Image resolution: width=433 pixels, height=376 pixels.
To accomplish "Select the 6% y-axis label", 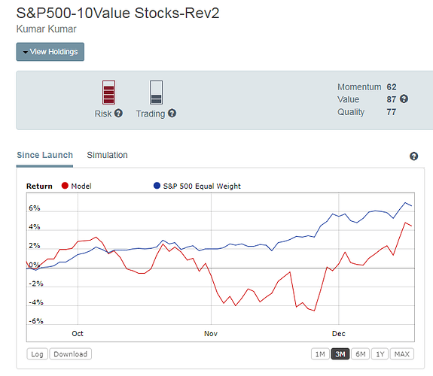I will [35, 208].
